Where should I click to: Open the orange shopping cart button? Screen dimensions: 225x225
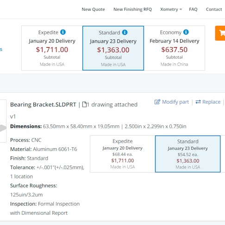tap(220, 33)
